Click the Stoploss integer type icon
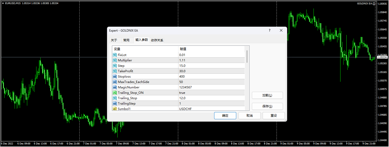 point(115,76)
